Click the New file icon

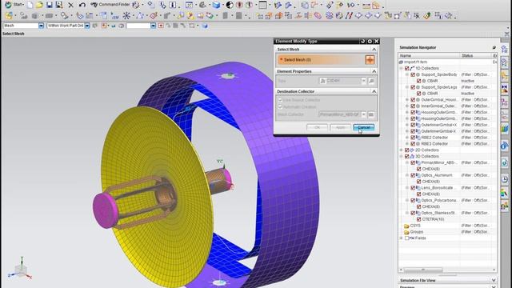[30, 5]
